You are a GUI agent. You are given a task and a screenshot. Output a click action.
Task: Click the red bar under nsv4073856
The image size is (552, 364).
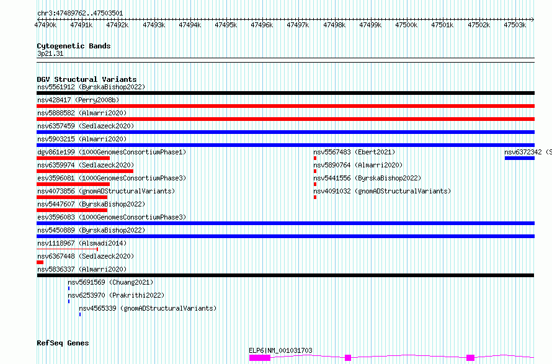click(72, 197)
